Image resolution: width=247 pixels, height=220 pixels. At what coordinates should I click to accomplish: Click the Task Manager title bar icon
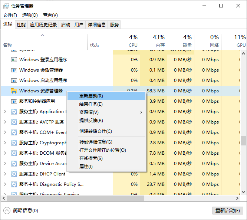coord(6,6)
